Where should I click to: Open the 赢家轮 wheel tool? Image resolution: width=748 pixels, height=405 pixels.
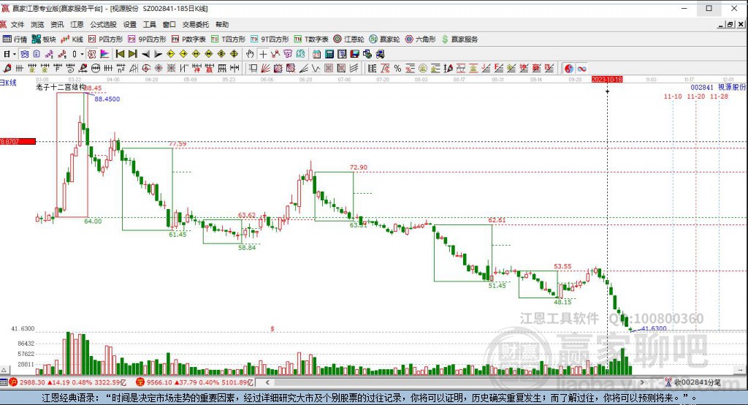(x=384, y=39)
